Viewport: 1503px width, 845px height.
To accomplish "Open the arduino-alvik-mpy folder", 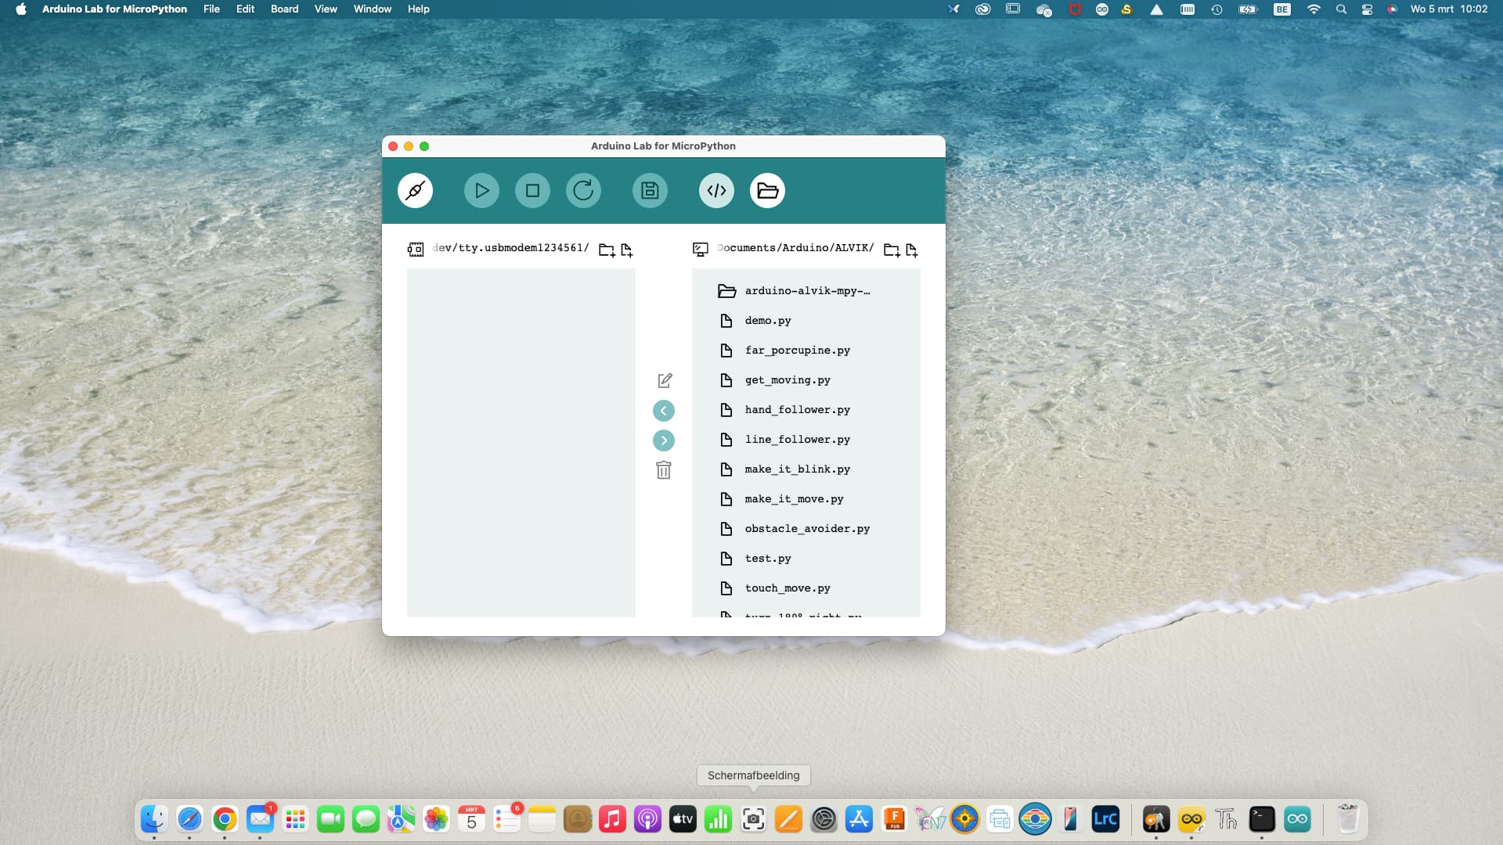I will (x=806, y=291).
